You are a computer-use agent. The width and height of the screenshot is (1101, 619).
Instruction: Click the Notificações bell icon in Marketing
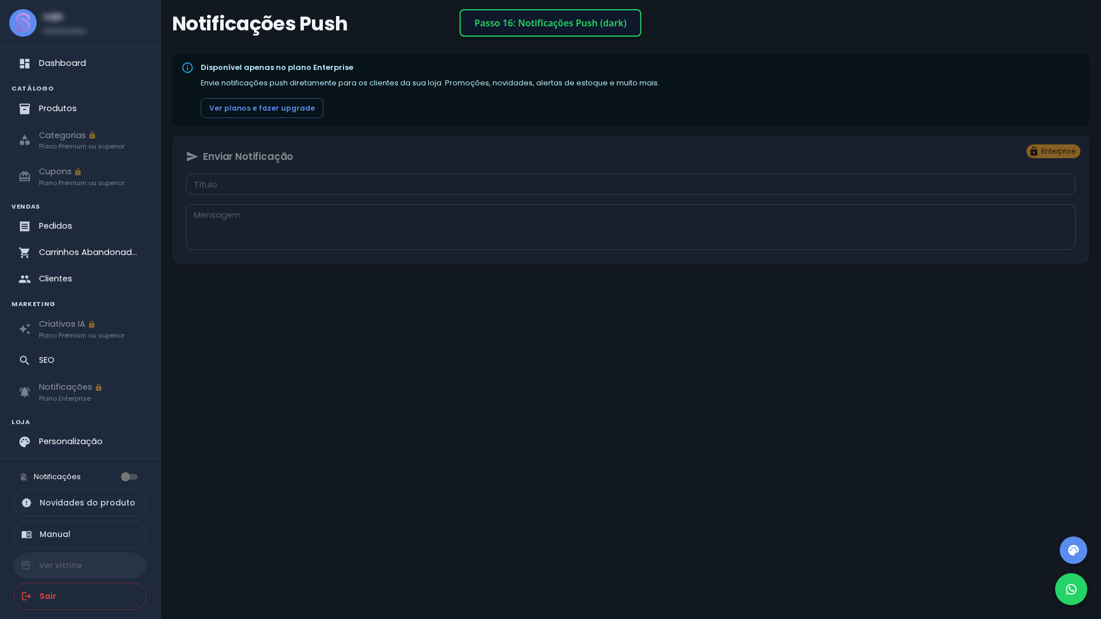(x=25, y=392)
